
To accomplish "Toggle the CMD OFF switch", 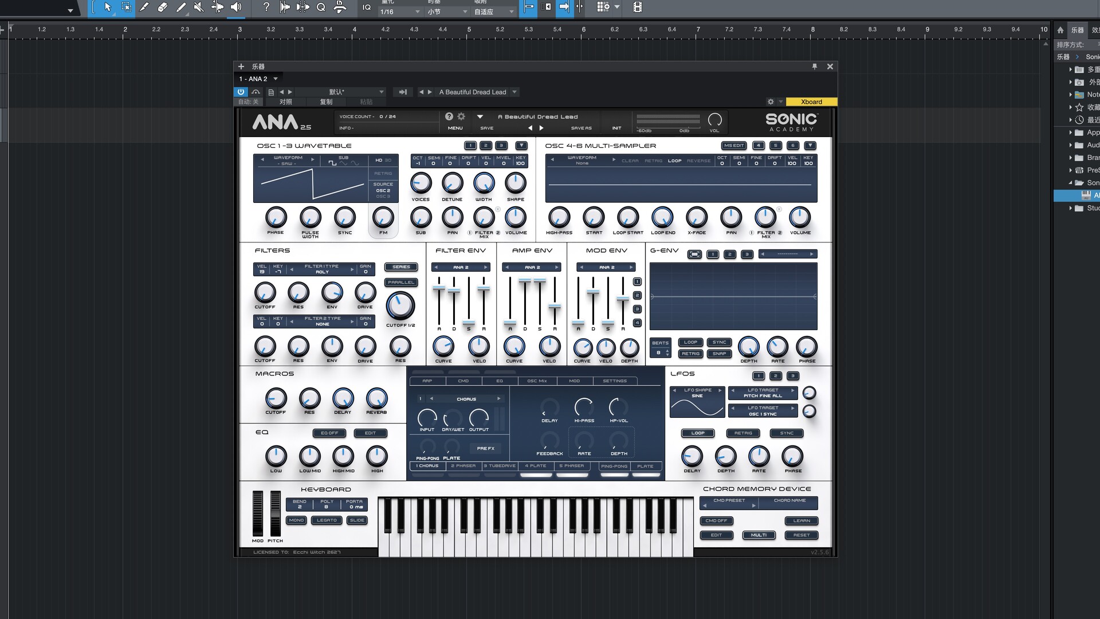I will click(x=716, y=521).
